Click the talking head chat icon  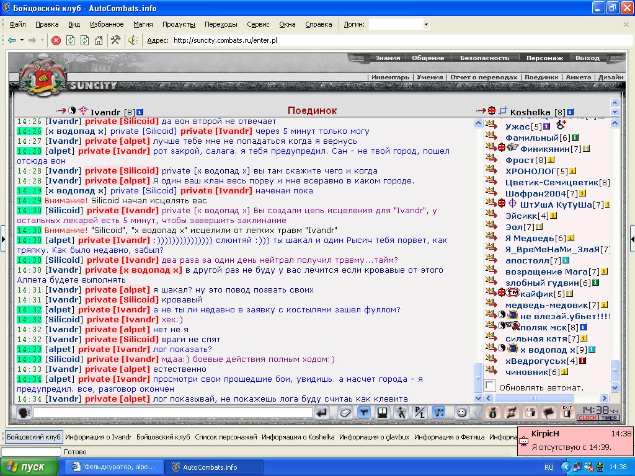(24, 412)
